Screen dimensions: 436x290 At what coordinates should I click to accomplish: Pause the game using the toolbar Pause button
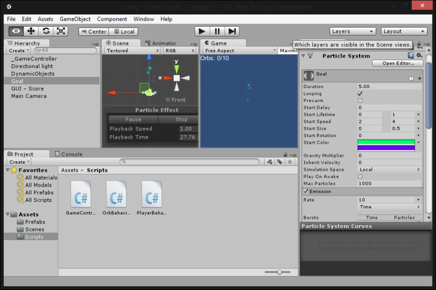(x=217, y=31)
